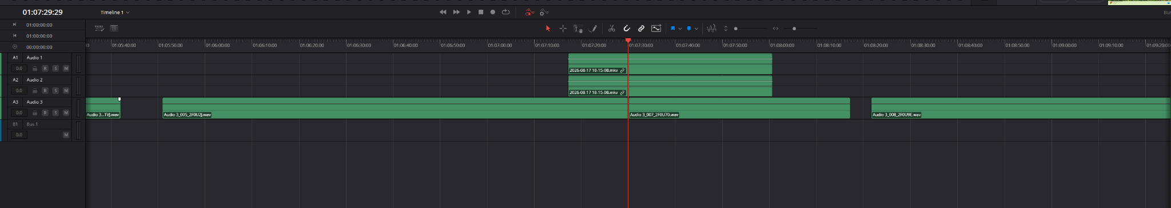Click the rewind transport button
The height and width of the screenshot is (208, 1171).
(x=443, y=12)
